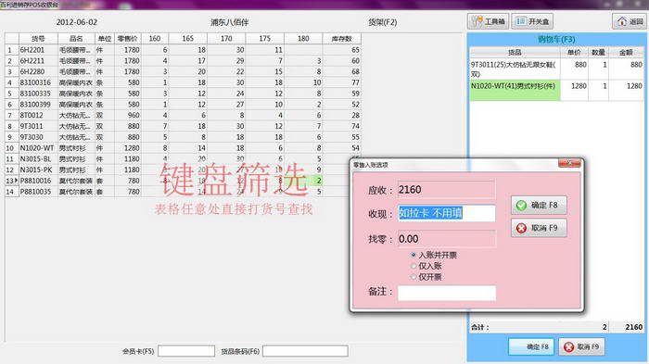Click the 找零 change value 0.00
Viewport: 649px width, 364px height.
pyautogui.click(x=446, y=239)
